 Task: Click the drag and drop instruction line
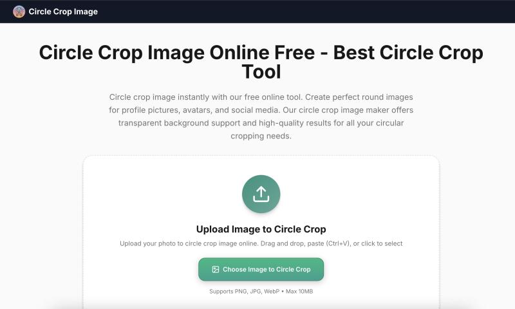261,243
